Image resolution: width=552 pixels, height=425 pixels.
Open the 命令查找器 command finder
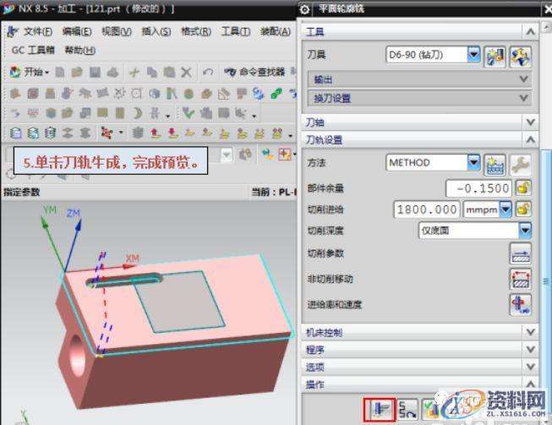click(x=255, y=72)
